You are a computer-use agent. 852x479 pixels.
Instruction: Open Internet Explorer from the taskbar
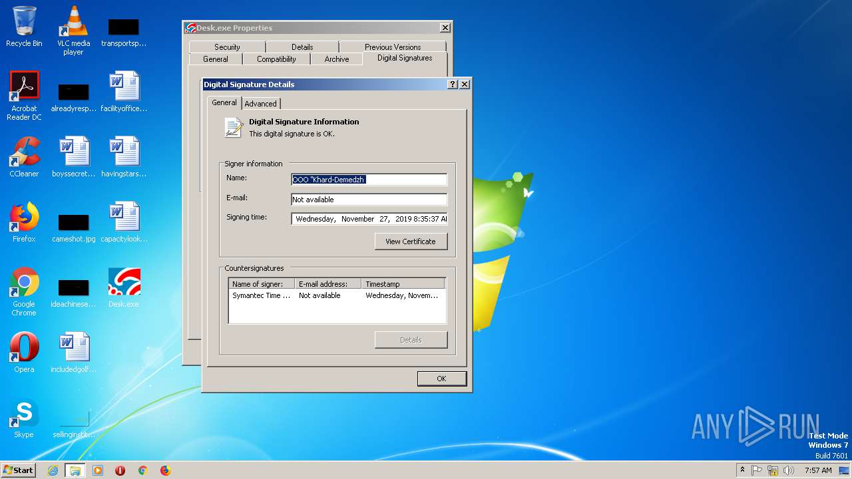click(53, 470)
